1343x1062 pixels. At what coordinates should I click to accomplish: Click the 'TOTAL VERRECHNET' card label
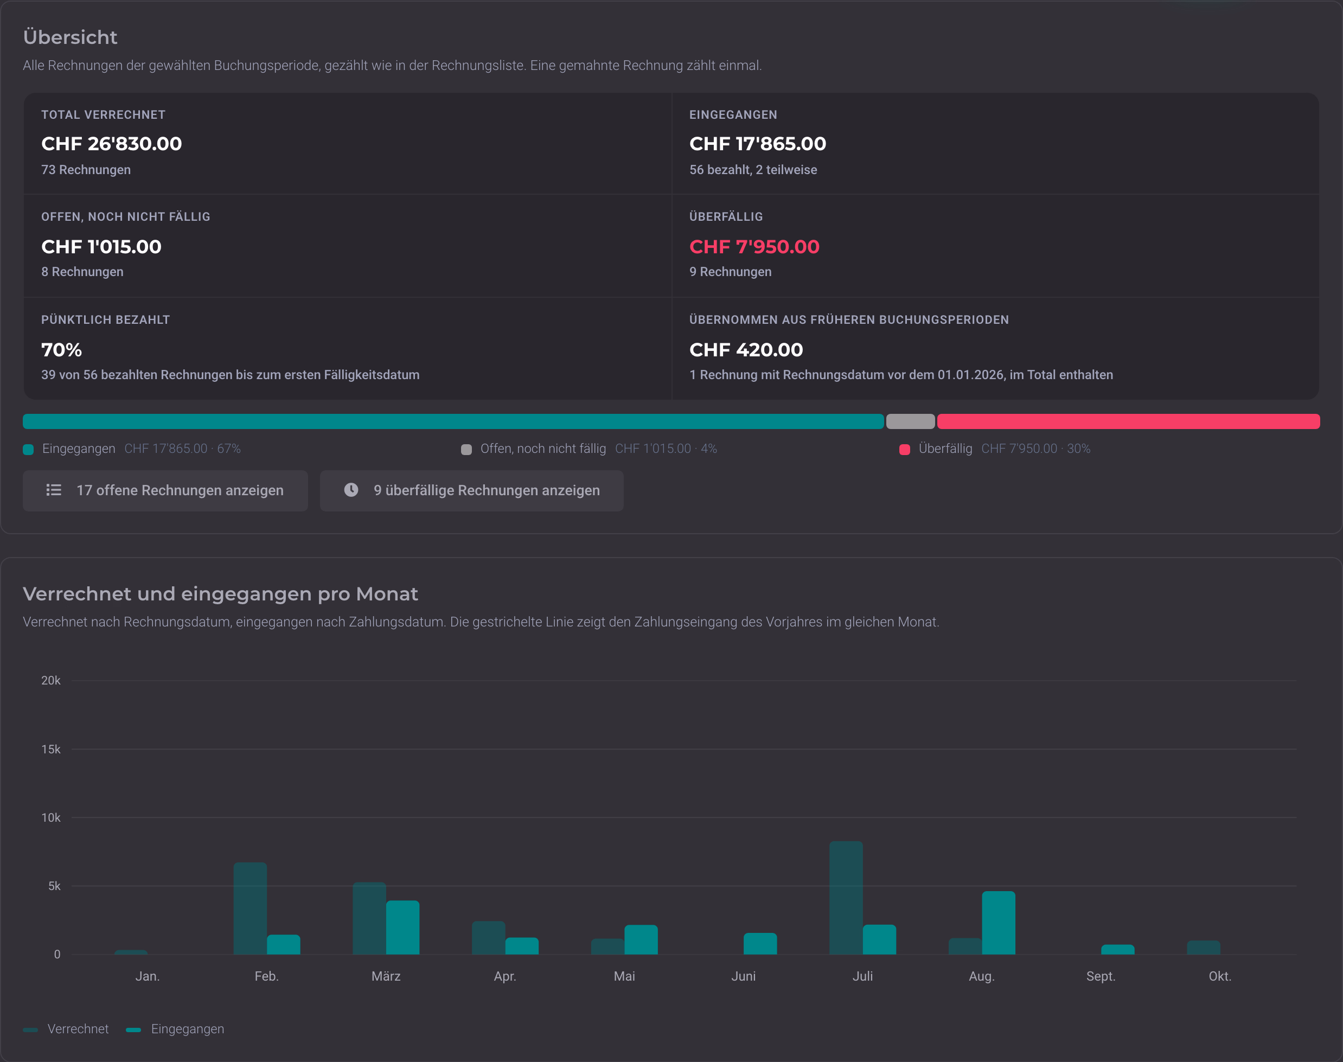pos(103,115)
